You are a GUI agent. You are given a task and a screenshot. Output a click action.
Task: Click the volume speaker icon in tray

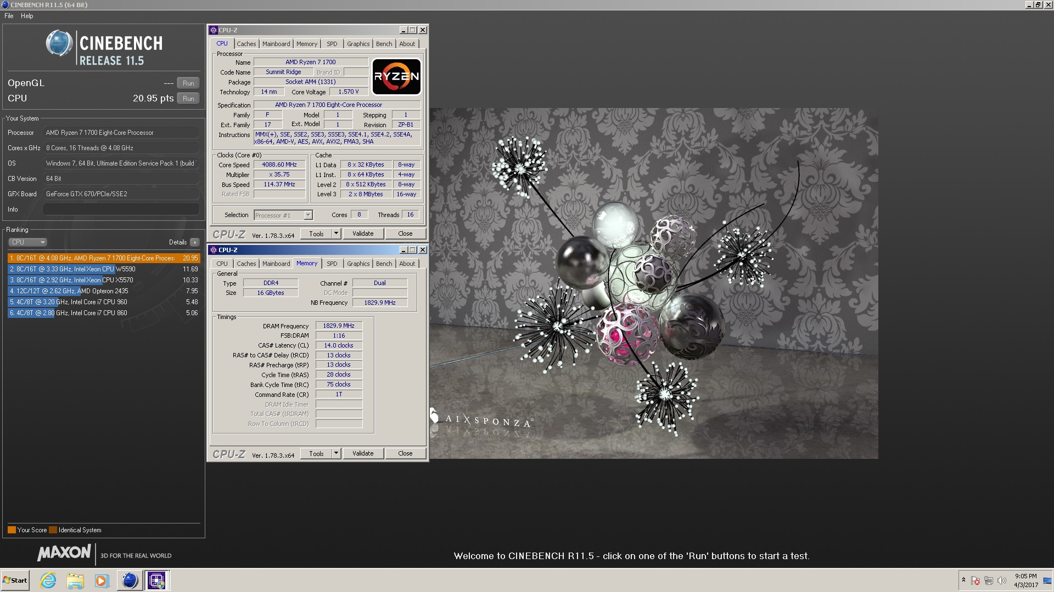pyautogui.click(x=1002, y=580)
